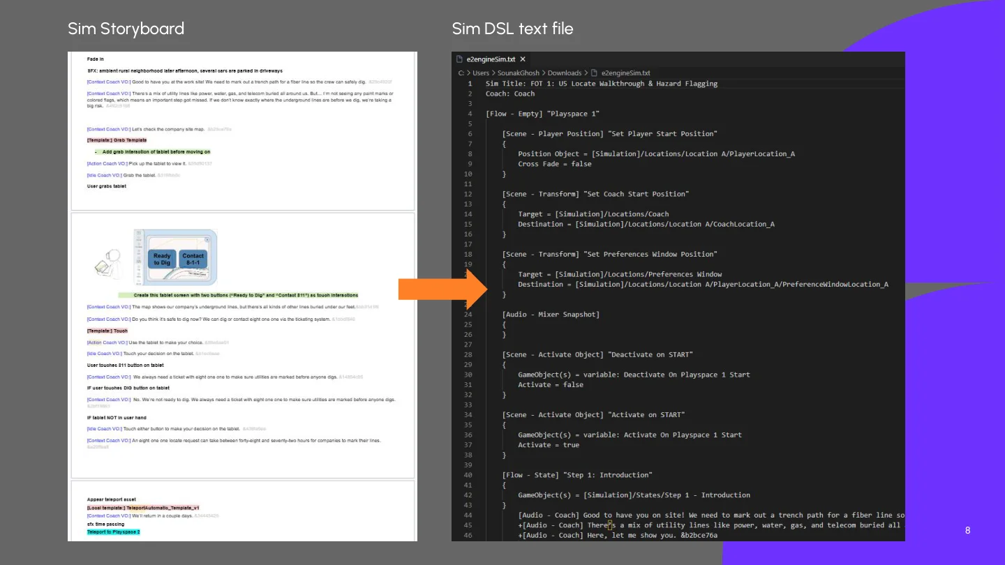Click e2engineSim.txt at the end of the breadcrumb
Screen dimensions: 1005x565
625,73
